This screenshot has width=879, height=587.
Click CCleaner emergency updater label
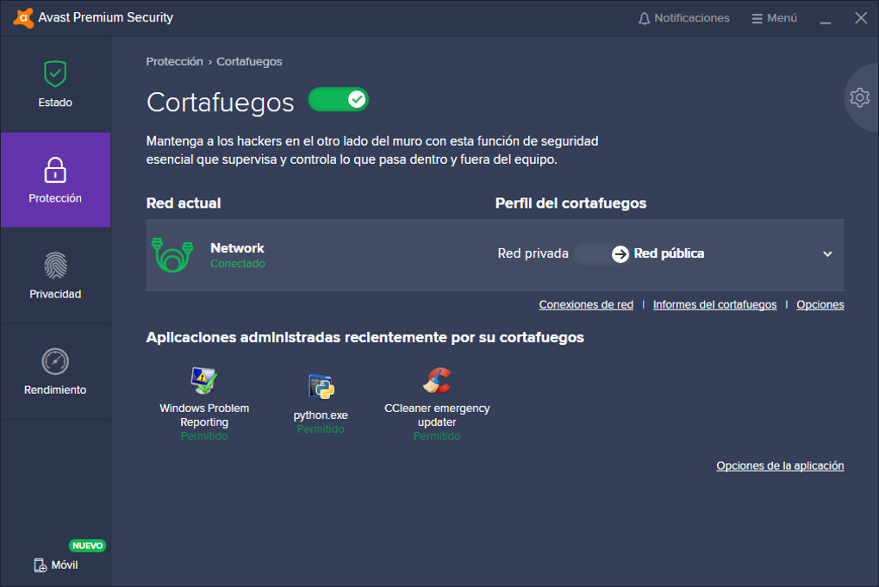click(x=437, y=415)
